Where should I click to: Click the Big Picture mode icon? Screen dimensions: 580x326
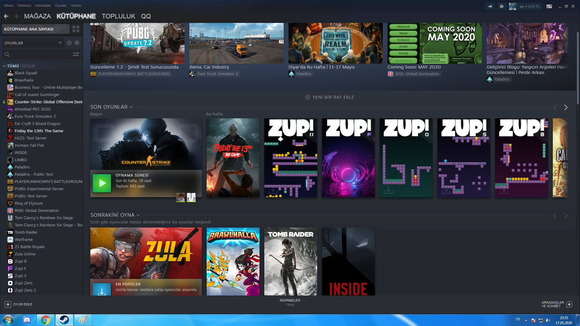549,6
